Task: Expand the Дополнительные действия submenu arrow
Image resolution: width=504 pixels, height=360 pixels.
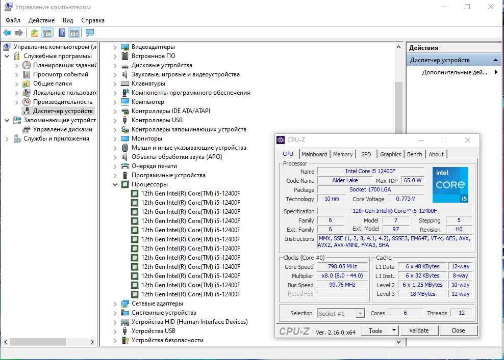Action: coord(496,72)
